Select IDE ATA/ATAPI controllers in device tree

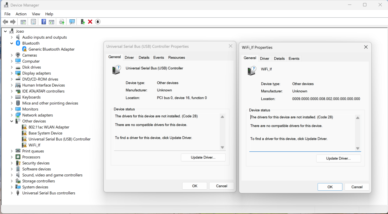(x=43, y=91)
